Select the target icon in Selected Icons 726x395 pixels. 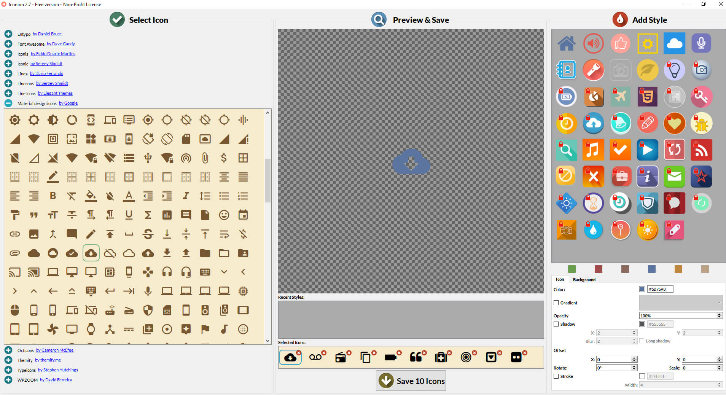click(466, 357)
